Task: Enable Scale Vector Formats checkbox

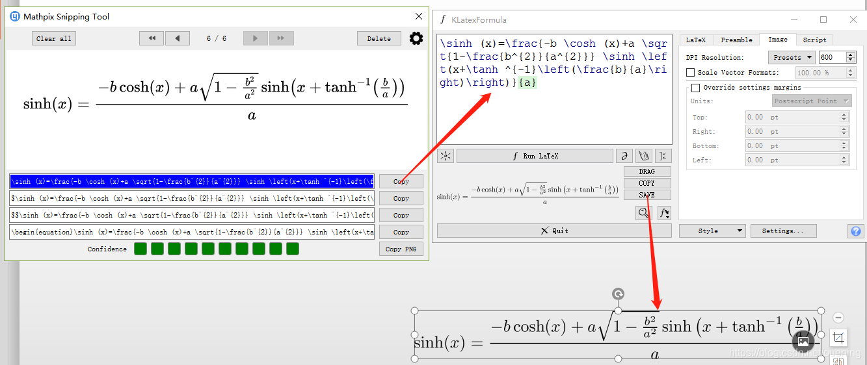Action: pos(691,73)
